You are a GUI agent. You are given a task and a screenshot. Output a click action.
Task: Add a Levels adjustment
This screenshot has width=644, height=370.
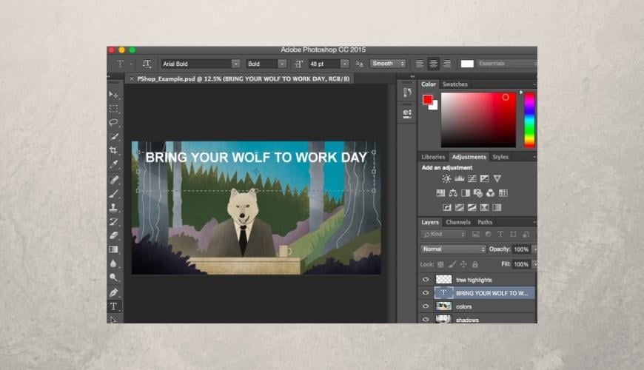(x=459, y=178)
